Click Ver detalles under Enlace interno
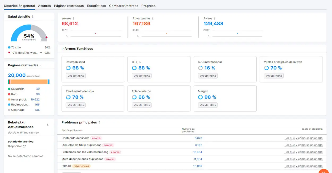The width and height of the screenshot is (332, 173). tap(142, 105)
